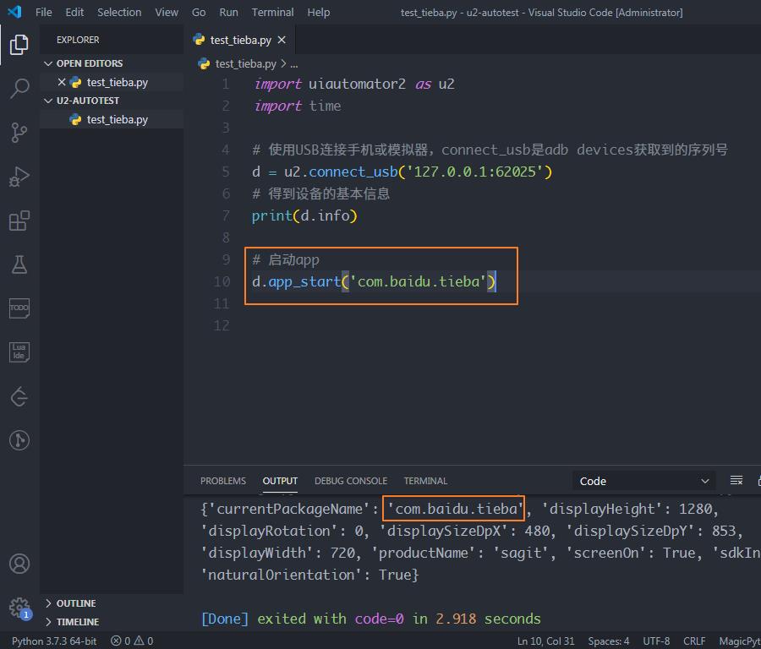Screen dimensions: 761x649
Task: Switch to the OUTPUT panel tab
Action: point(280,481)
